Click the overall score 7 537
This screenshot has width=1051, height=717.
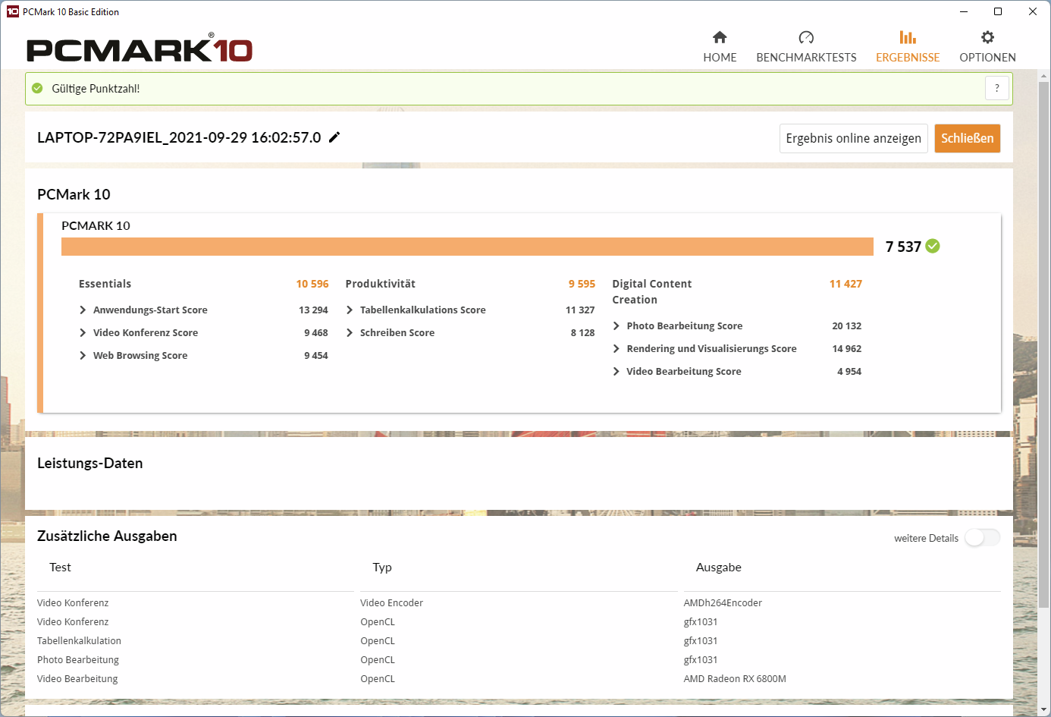click(x=903, y=247)
